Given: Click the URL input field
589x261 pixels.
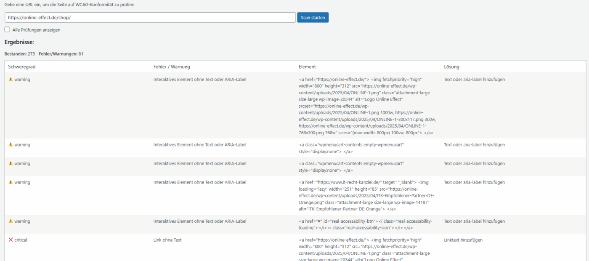Looking at the screenshot, I should coord(150,17).
